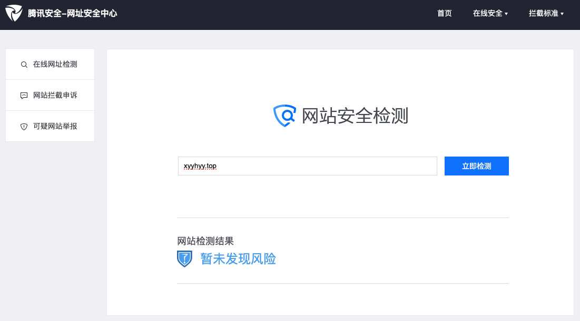Image resolution: width=580 pixels, height=321 pixels.
Task: Click the 暂未发现风险 result text
Action: click(x=238, y=258)
